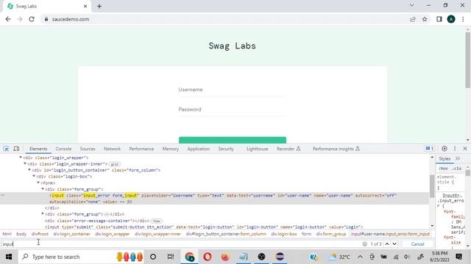Open the Recorder tab
Viewport: 471px width, 264px height.
click(x=288, y=149)
